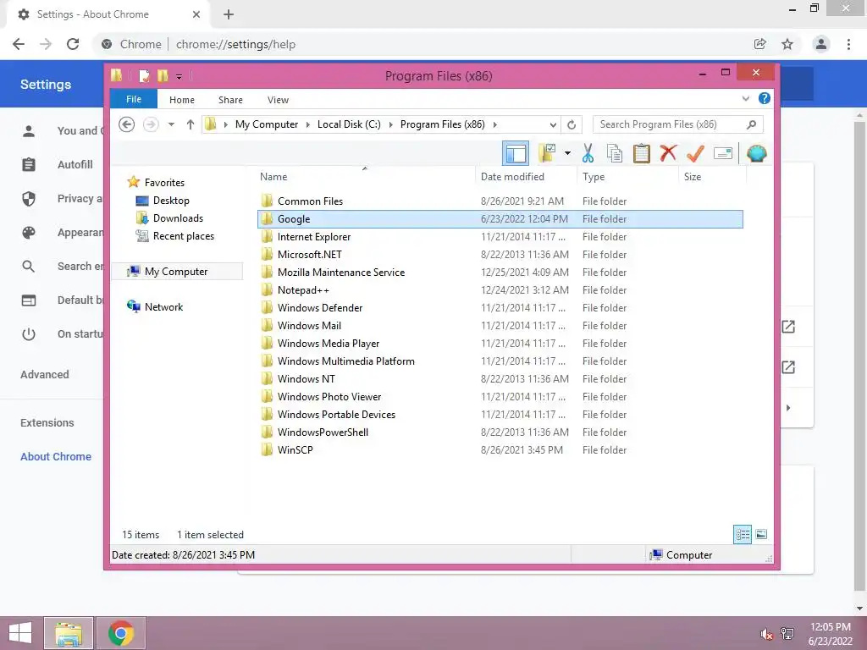
Task: Switch to the details view icon
Action: click(x=743, y=535)
